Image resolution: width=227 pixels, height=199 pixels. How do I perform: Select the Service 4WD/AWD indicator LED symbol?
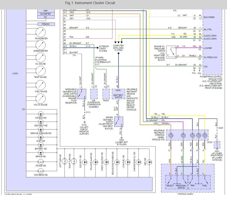pyautogui.click(x=41, y=129)
